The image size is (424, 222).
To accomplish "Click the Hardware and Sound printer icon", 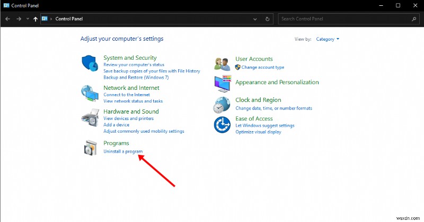I will 91,118.
